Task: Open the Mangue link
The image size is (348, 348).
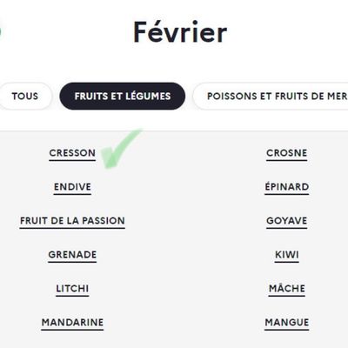Action: point(286,323)
